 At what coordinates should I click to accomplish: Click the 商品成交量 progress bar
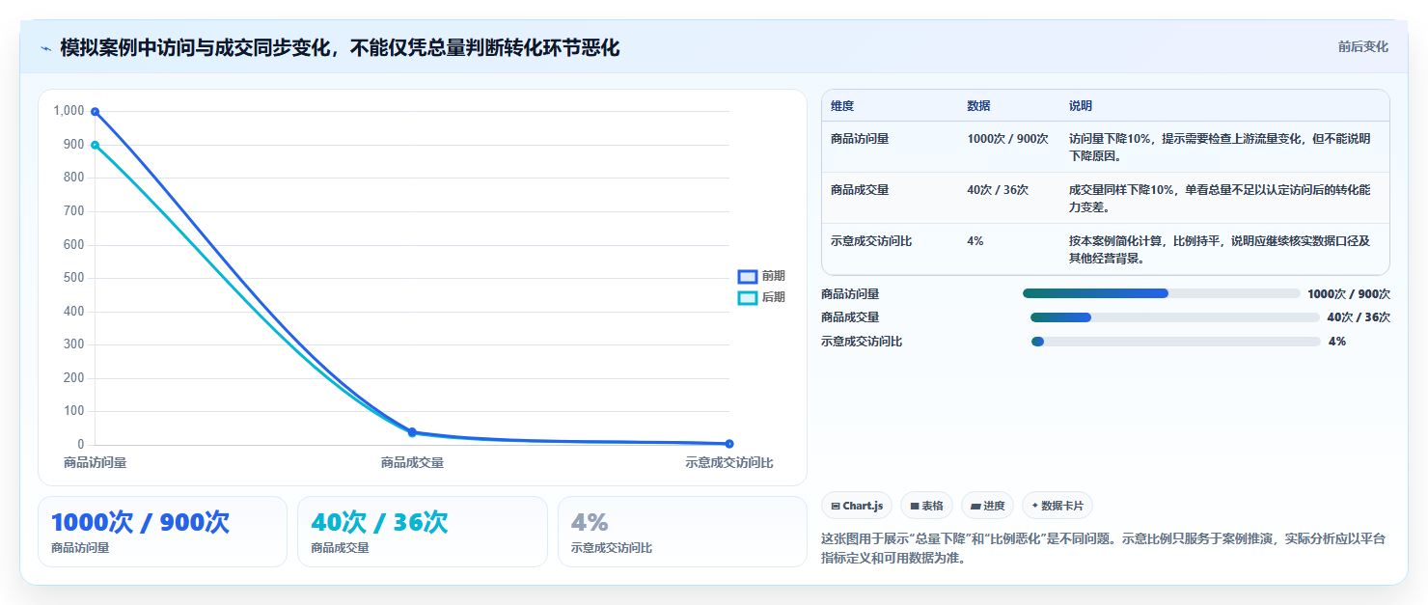point(1174,317)
